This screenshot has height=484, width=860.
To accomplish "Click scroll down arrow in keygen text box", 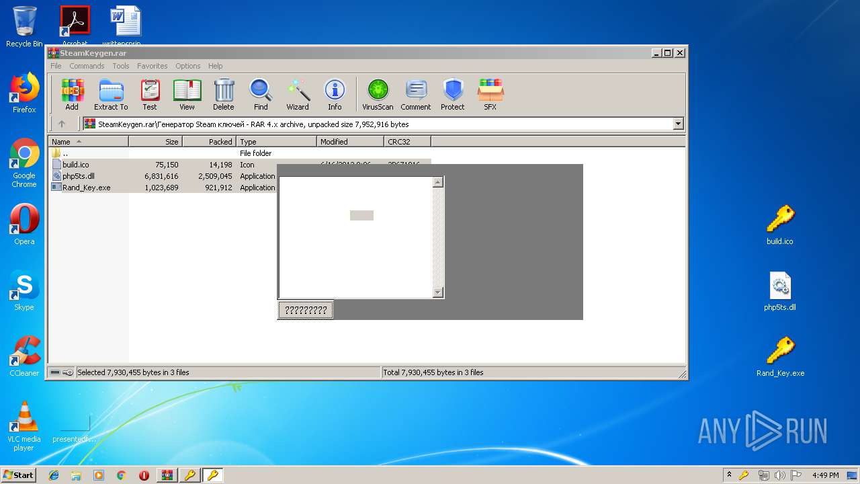I will [x=438, y=292].
